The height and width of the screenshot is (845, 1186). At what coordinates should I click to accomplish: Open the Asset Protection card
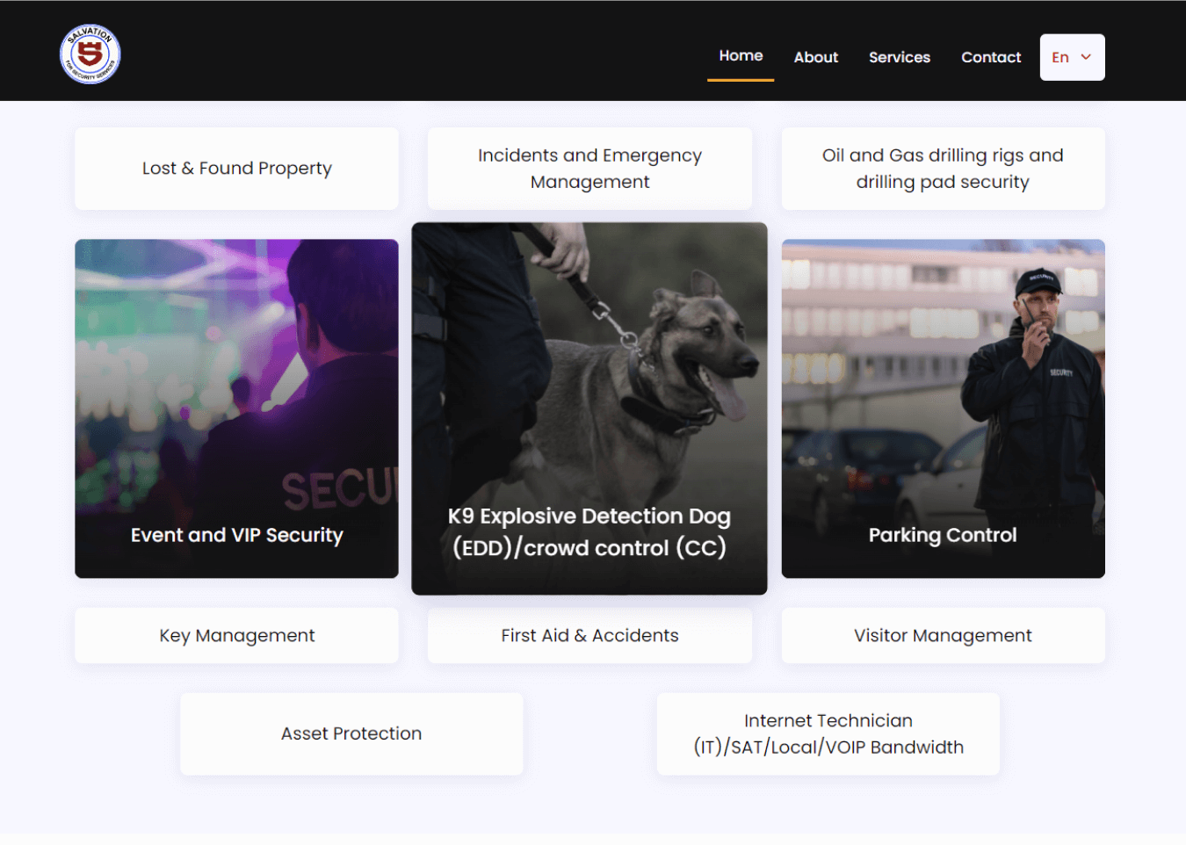click(351, 733)
